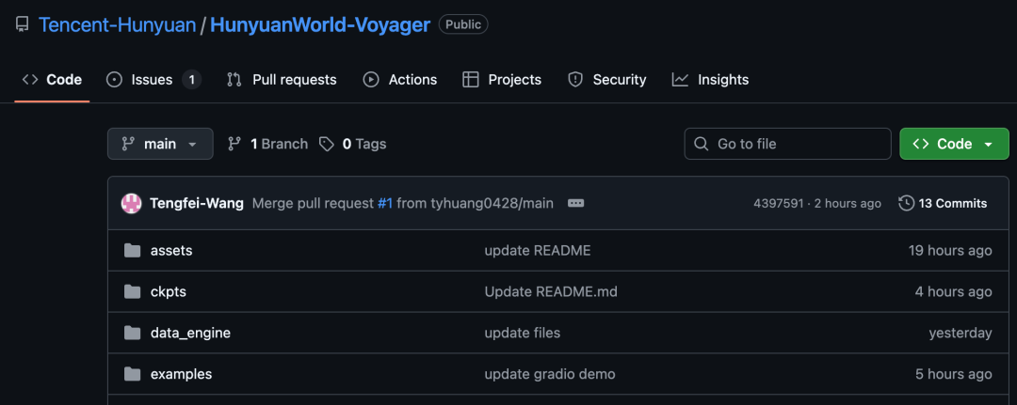Open the Issues tab
The image size is (1017, 405).
click(x=153, y=80)
